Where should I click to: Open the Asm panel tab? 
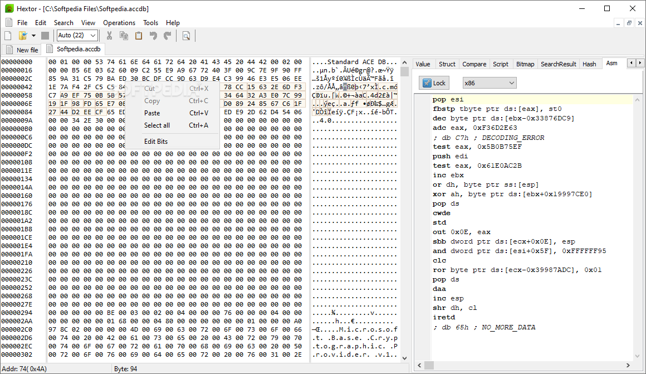coord(612,63)
